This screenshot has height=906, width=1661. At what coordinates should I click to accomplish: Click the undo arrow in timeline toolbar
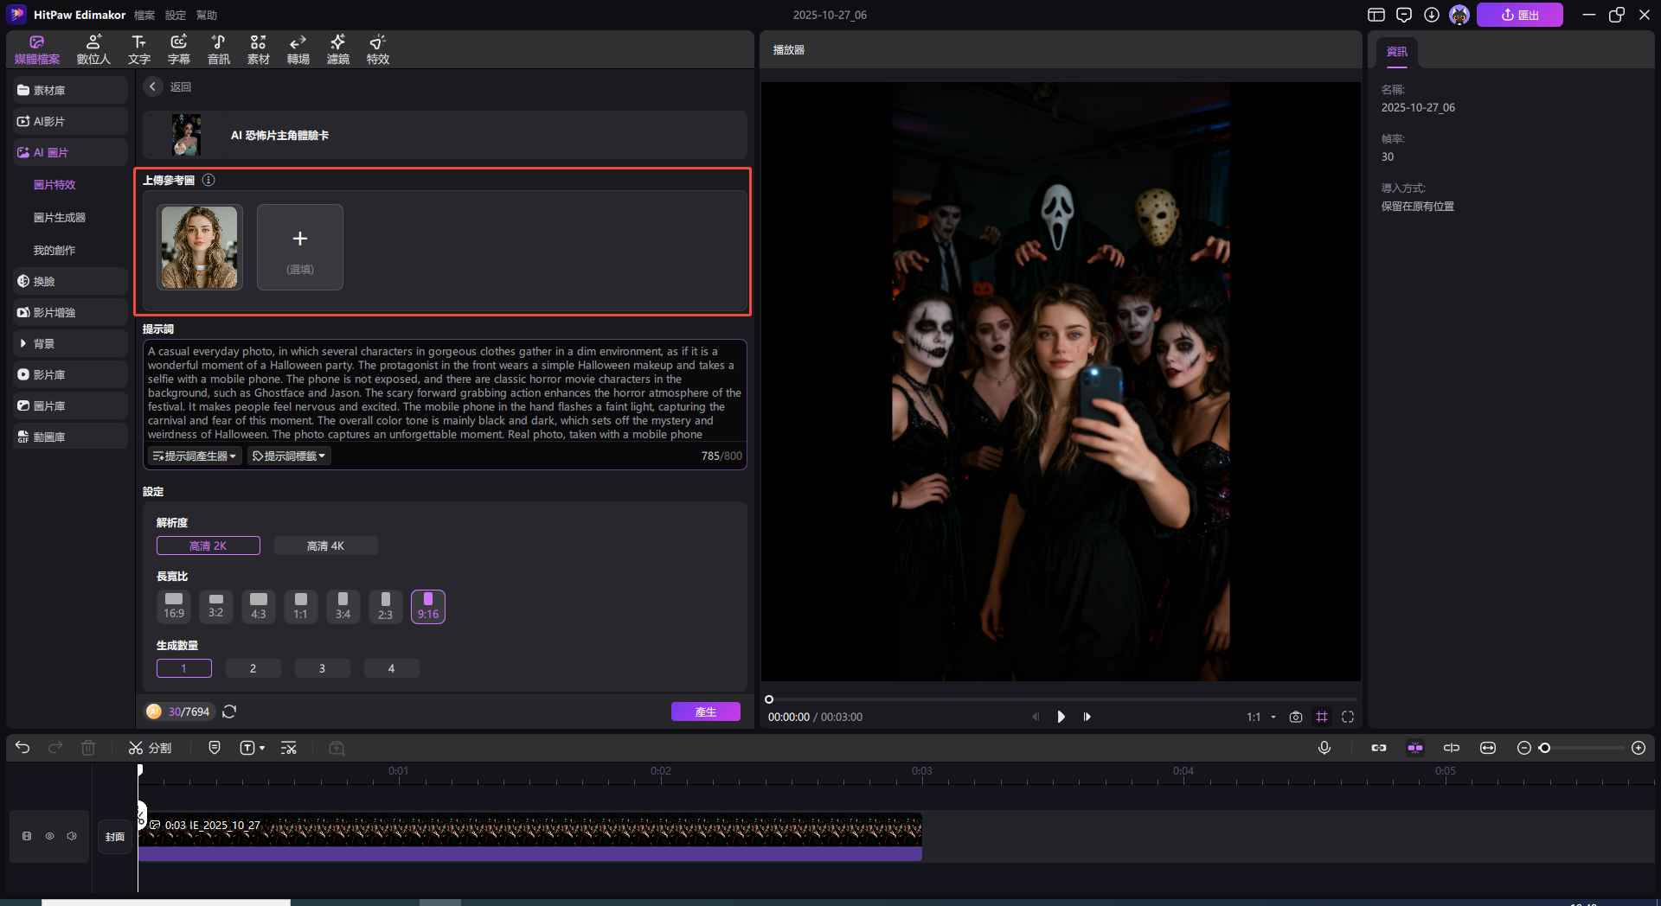tap(22, 748)
